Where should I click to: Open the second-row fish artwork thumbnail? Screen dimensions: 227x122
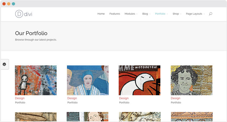click(x=140, y=117)
